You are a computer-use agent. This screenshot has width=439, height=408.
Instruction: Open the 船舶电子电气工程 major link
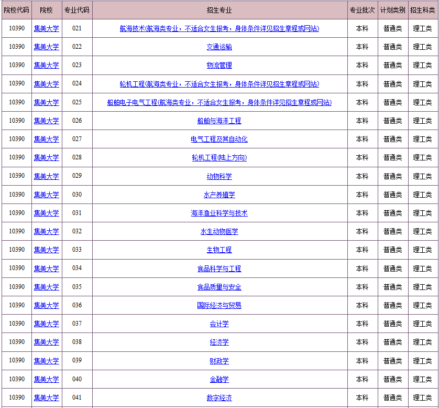pyautogui.click(x=219, y=103)
